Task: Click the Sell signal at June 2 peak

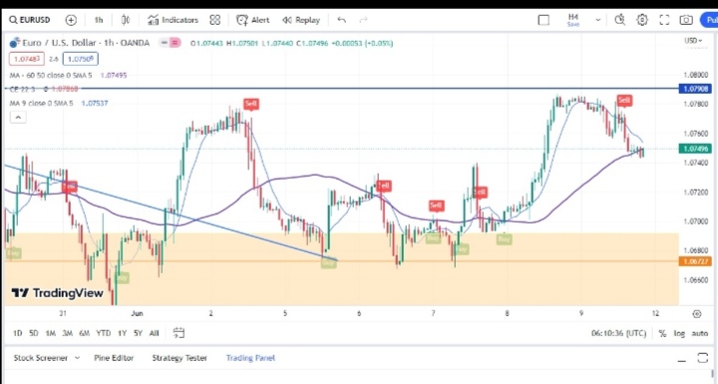Action: [251, 104]
